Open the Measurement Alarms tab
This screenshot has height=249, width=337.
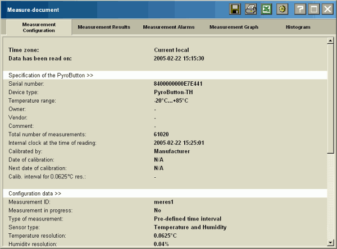[x=167, y=27]
